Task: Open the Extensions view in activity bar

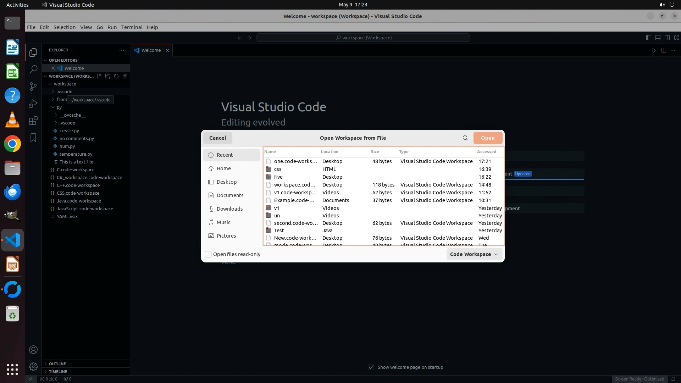Action: 33,121
